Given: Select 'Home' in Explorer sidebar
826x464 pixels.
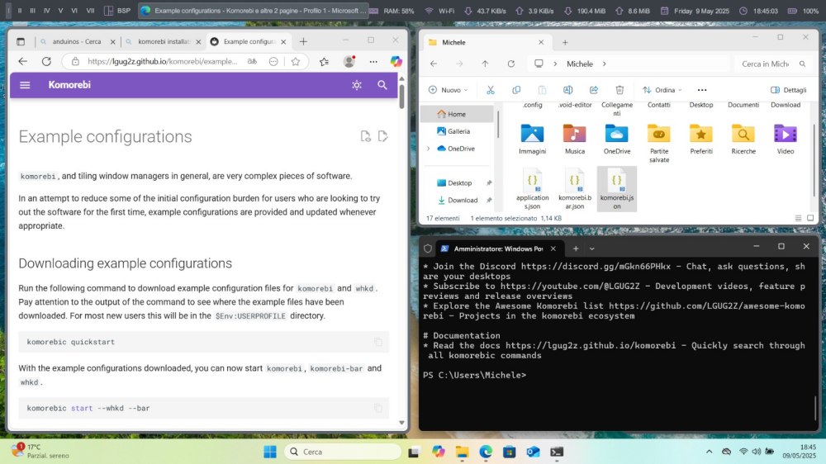Looking at the screenshot, I should point(457,114).
